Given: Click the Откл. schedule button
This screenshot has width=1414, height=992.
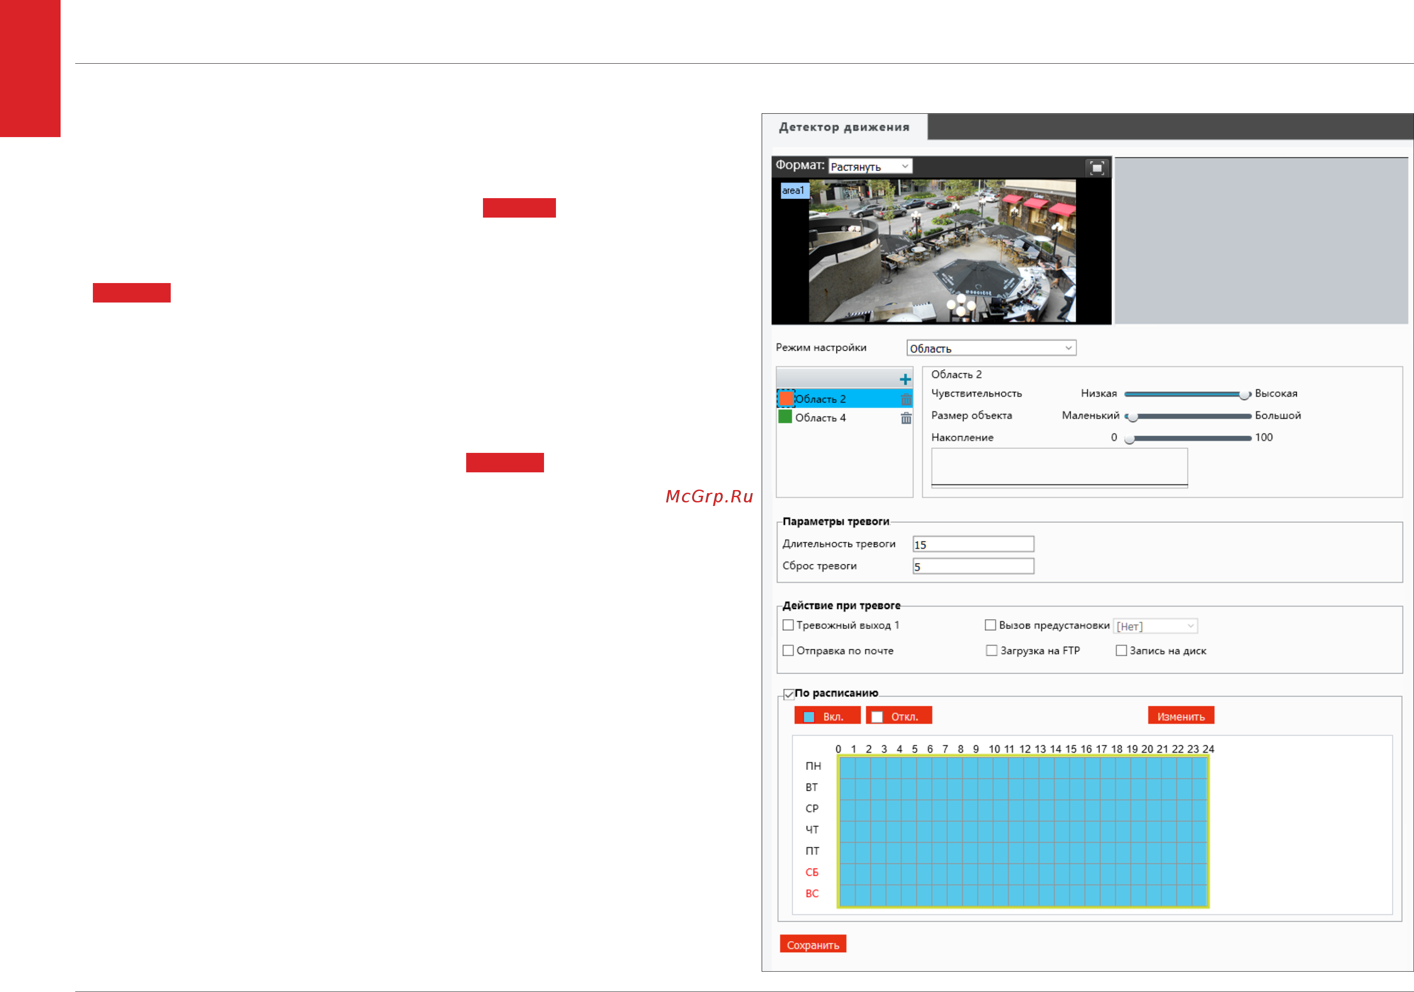Looking at the screenshot, I should click(899, 716).
